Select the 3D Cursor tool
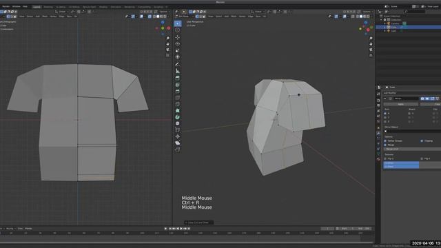441x248 pixels. pos(178,30)
